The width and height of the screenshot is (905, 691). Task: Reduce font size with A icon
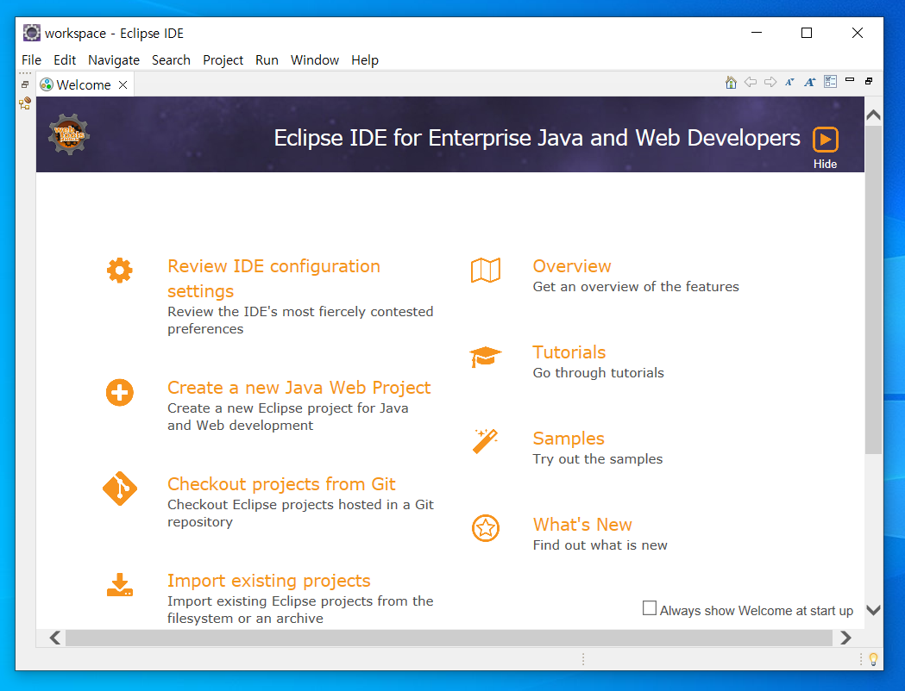(x=789, y=82)
